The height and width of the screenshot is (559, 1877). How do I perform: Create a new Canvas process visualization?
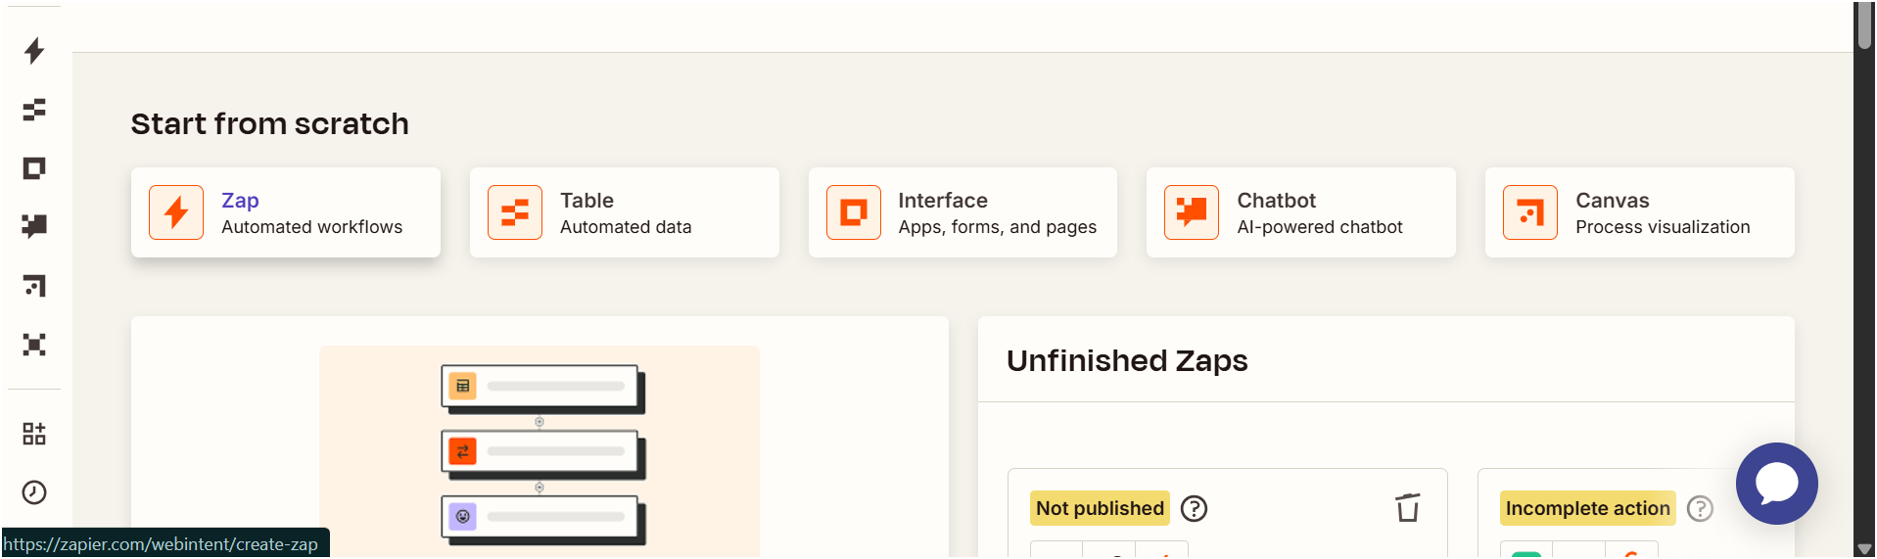[1640, 212]
